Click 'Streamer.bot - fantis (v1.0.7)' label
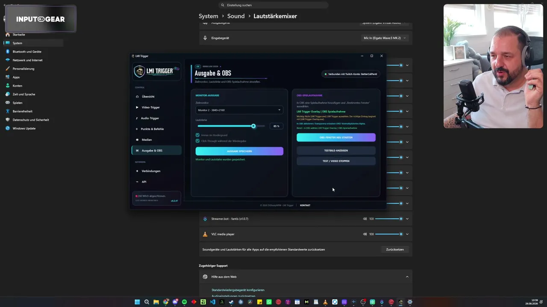Screen dimensions: 547x307 pyautogui.click(x=229, y=219)
